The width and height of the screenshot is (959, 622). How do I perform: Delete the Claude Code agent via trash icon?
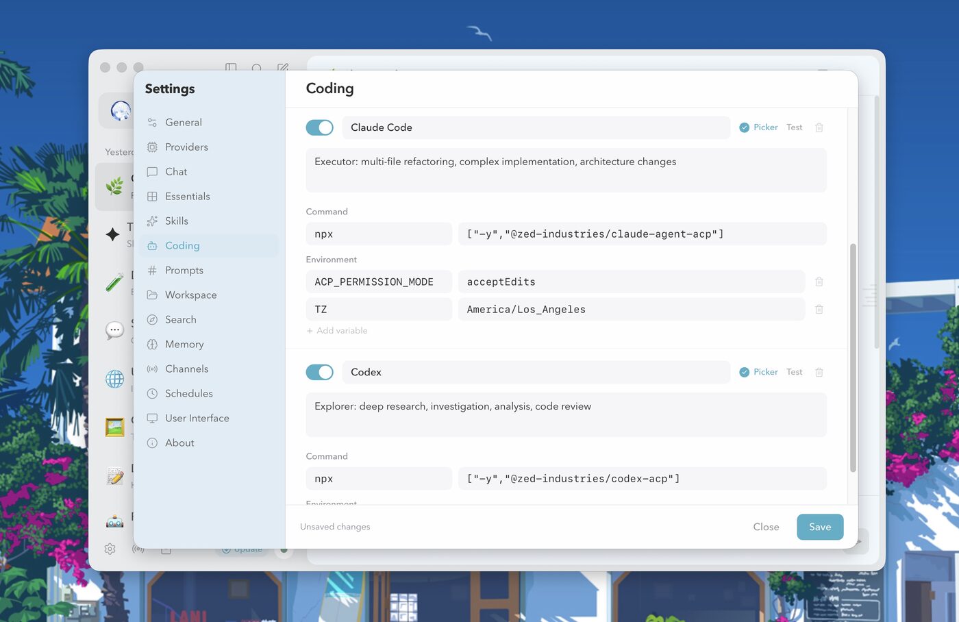(819, 127)
